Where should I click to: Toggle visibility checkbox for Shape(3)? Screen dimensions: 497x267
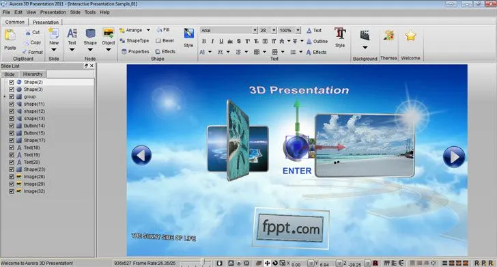coord(12,89)
